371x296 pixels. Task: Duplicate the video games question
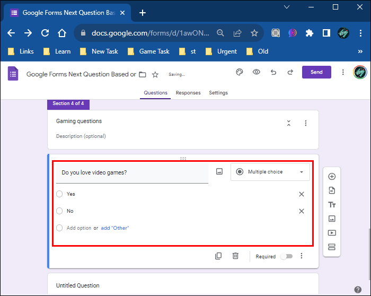218,256
